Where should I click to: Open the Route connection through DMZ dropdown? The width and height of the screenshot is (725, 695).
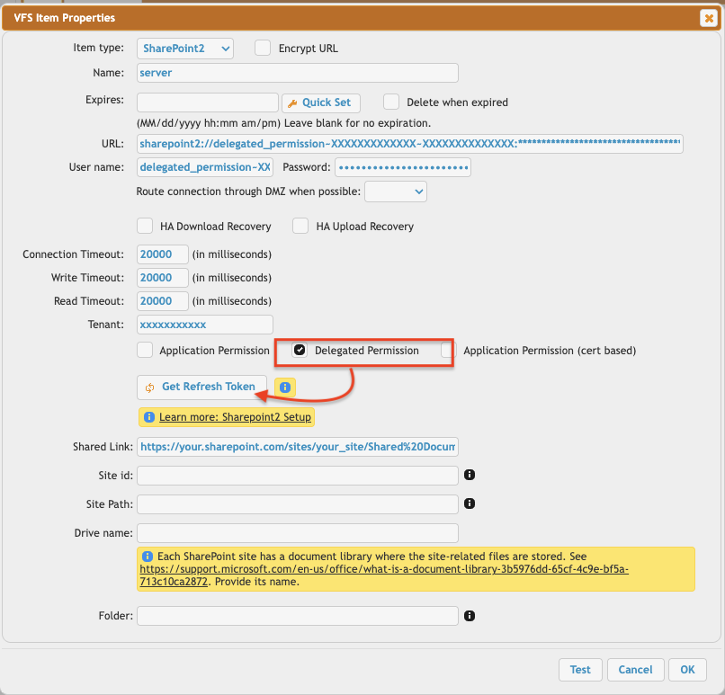point(396,192)
